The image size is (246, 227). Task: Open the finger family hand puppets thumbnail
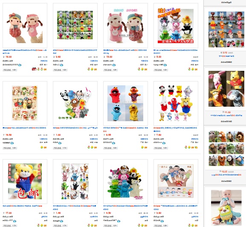176,181
